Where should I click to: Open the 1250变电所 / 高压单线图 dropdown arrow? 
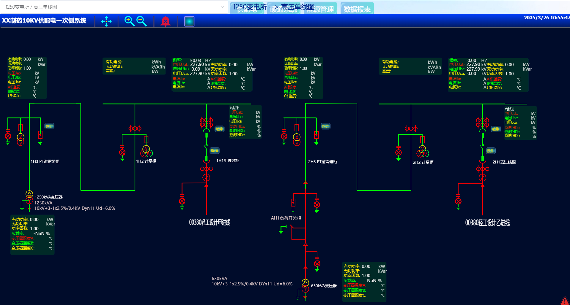(222, 7)
